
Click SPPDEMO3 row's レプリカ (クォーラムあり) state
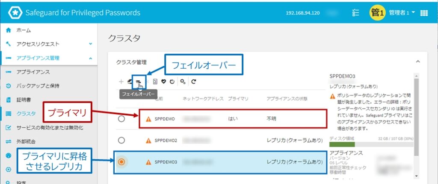(x=295, y=162)
